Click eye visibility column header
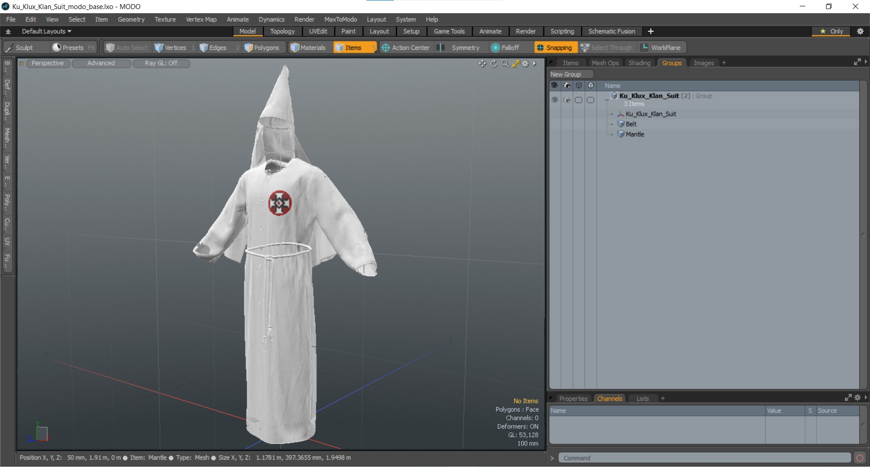Viewport: 870px width, 467px height. (555, 86)
